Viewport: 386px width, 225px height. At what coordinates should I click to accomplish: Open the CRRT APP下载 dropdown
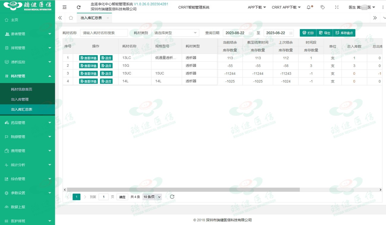coord(286,7)
